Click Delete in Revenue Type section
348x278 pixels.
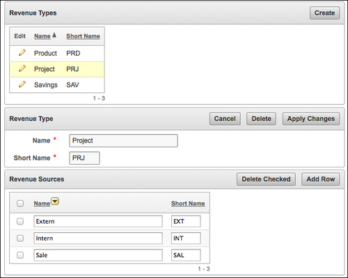[261, 119]
